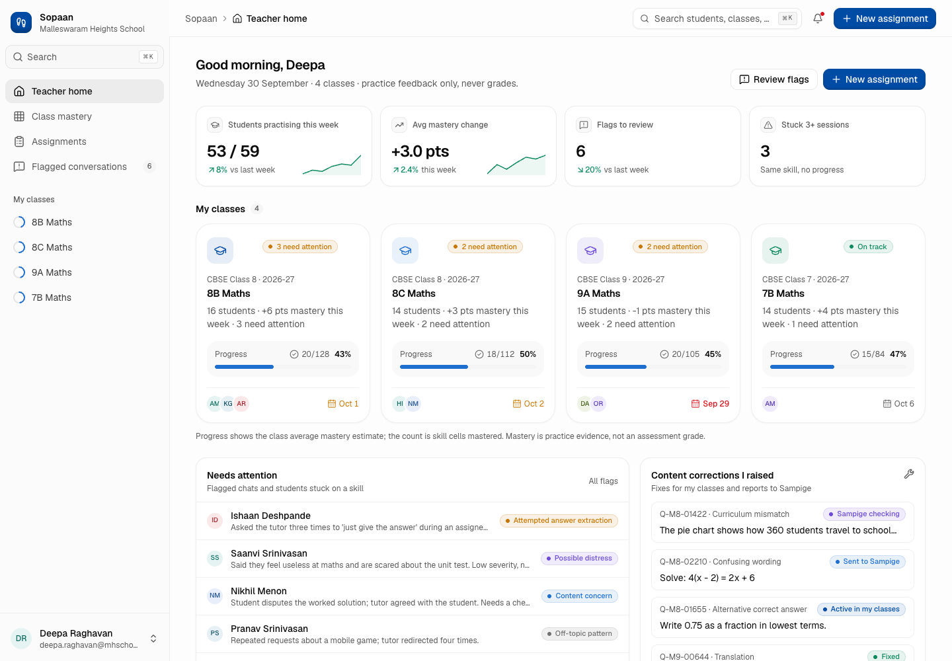Click the Oct 6 calendar icon
The image size is (952, 661).
[887, 404]
